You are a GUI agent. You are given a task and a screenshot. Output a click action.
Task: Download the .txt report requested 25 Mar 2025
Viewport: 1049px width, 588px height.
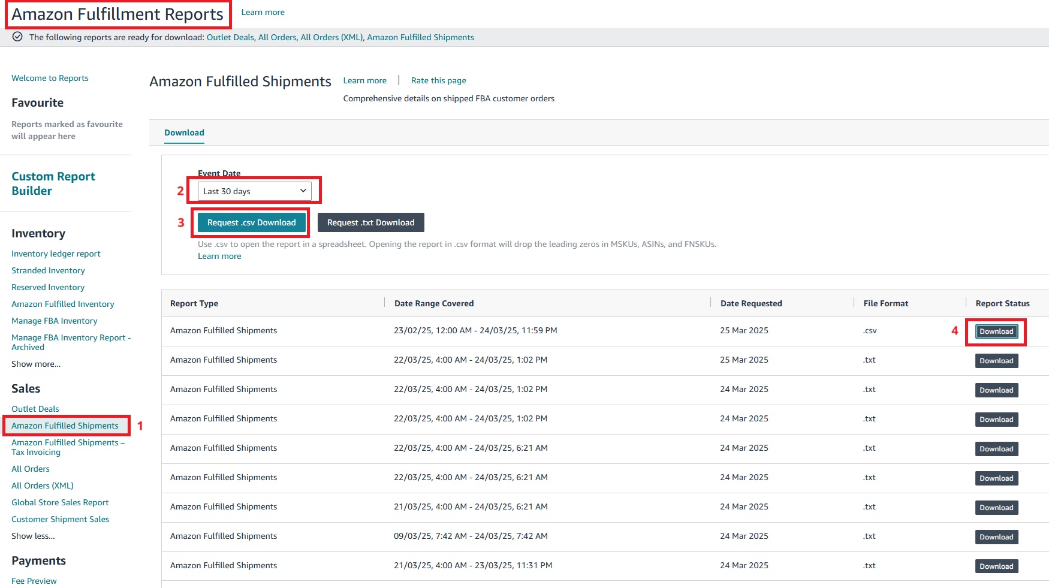(996, 361)
